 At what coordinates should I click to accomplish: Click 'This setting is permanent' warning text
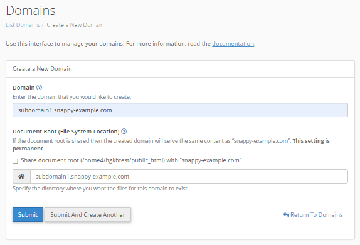[171, 145]
